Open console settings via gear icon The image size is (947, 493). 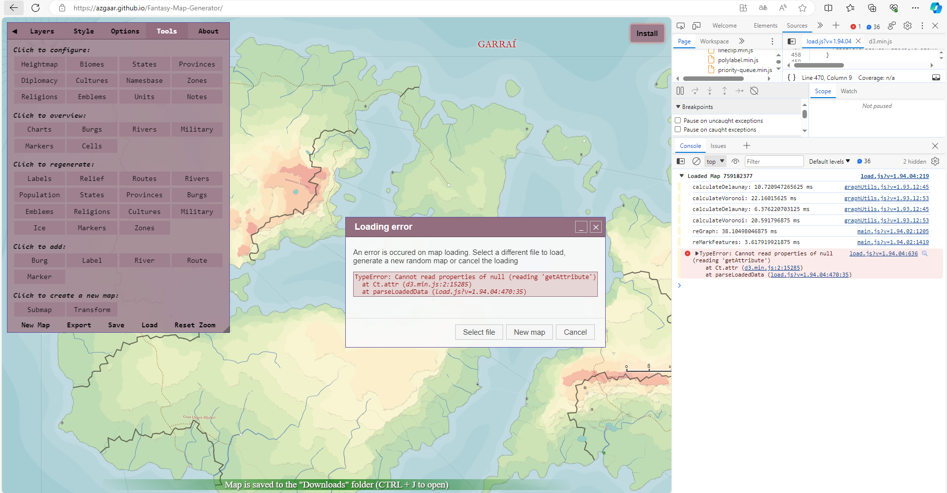click(935, 161)
